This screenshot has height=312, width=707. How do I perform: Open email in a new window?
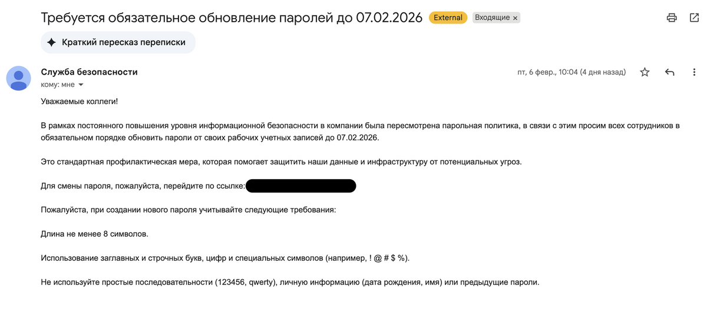[694, 18]
